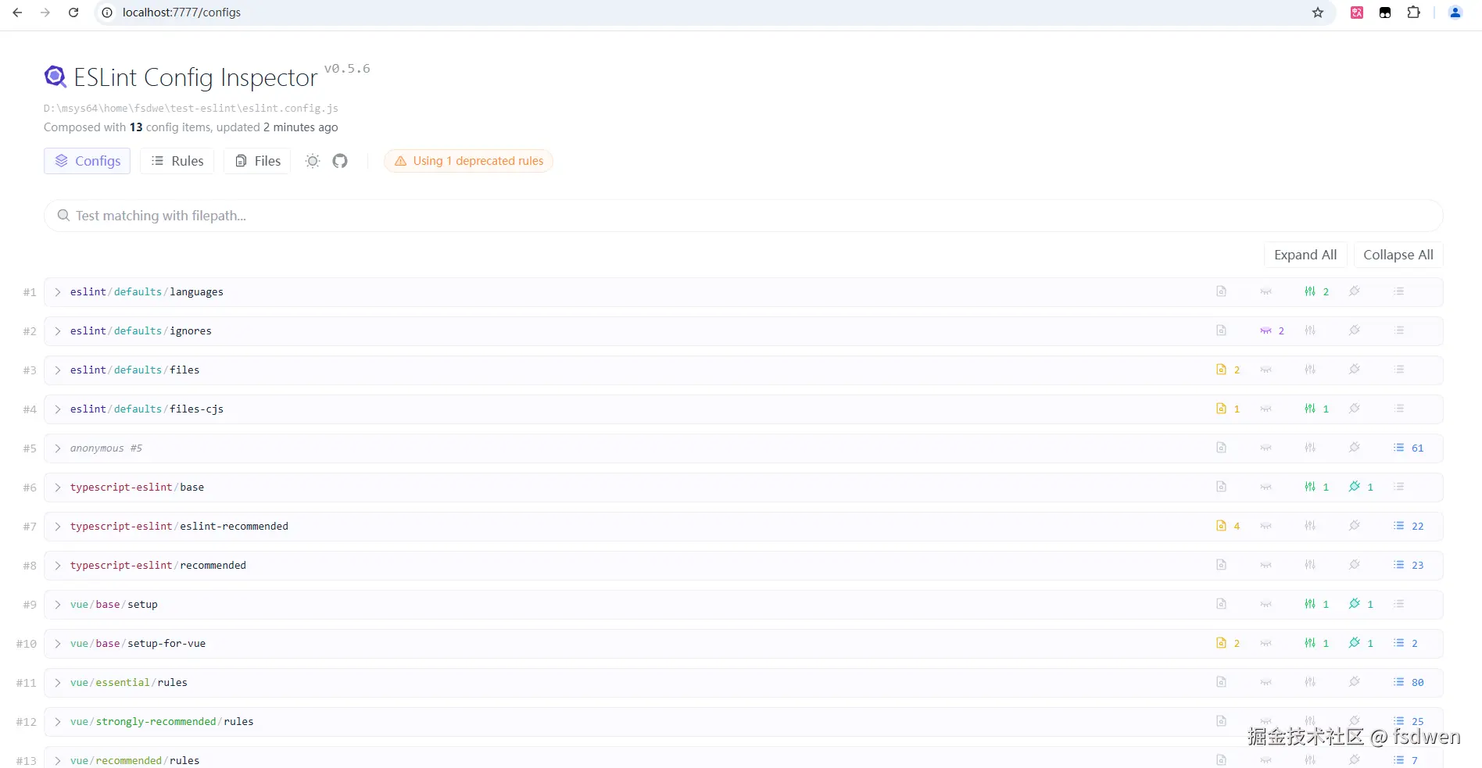Open the browser profile avatar
Screen dimensions: 1482x768
1455,13
